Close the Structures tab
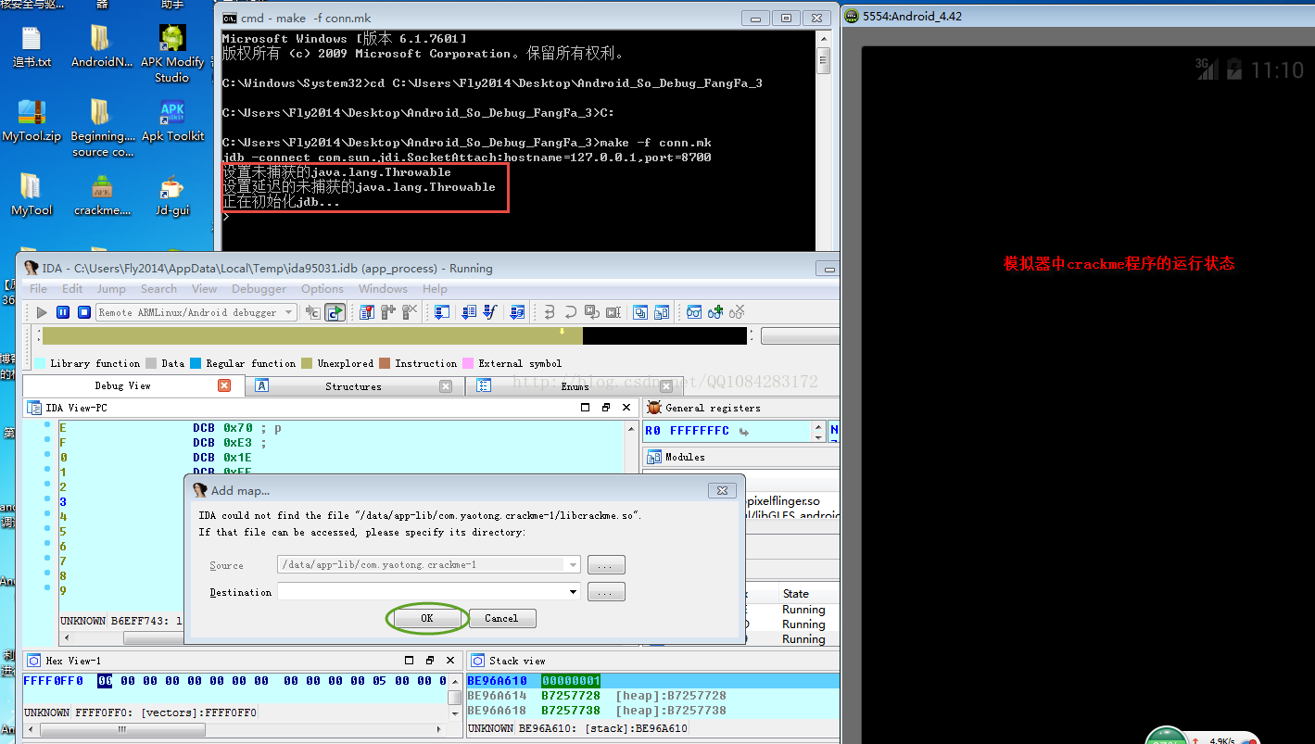 (446, 386)
